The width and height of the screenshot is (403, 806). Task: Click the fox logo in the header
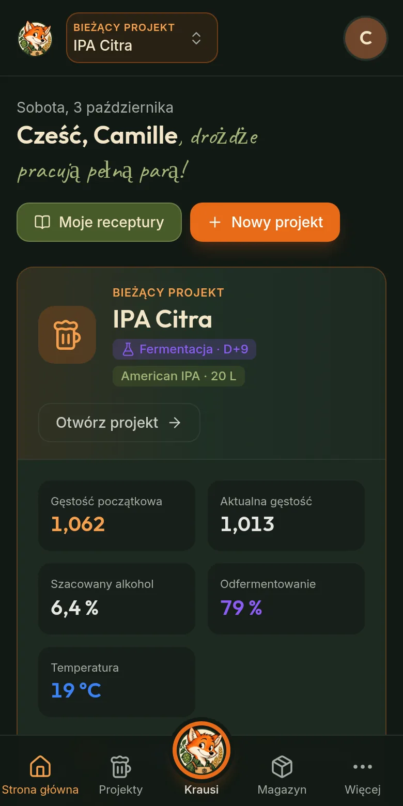point(35,38)
